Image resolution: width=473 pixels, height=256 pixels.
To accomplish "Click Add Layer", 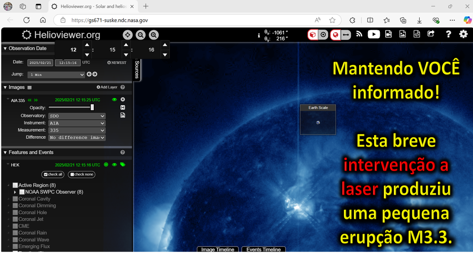I will (107, 87).
